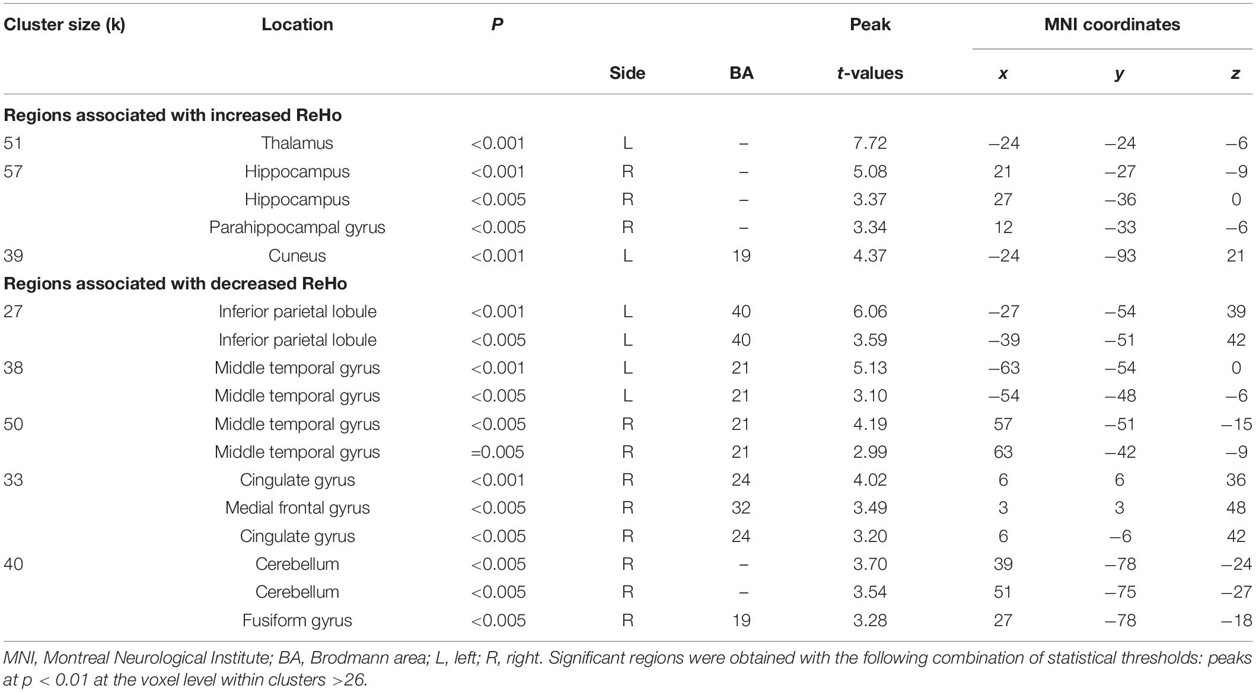Click the BA value 32 cell

[x=741, y=508]
